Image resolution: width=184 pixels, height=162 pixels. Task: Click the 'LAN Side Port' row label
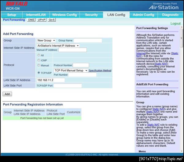13,85
